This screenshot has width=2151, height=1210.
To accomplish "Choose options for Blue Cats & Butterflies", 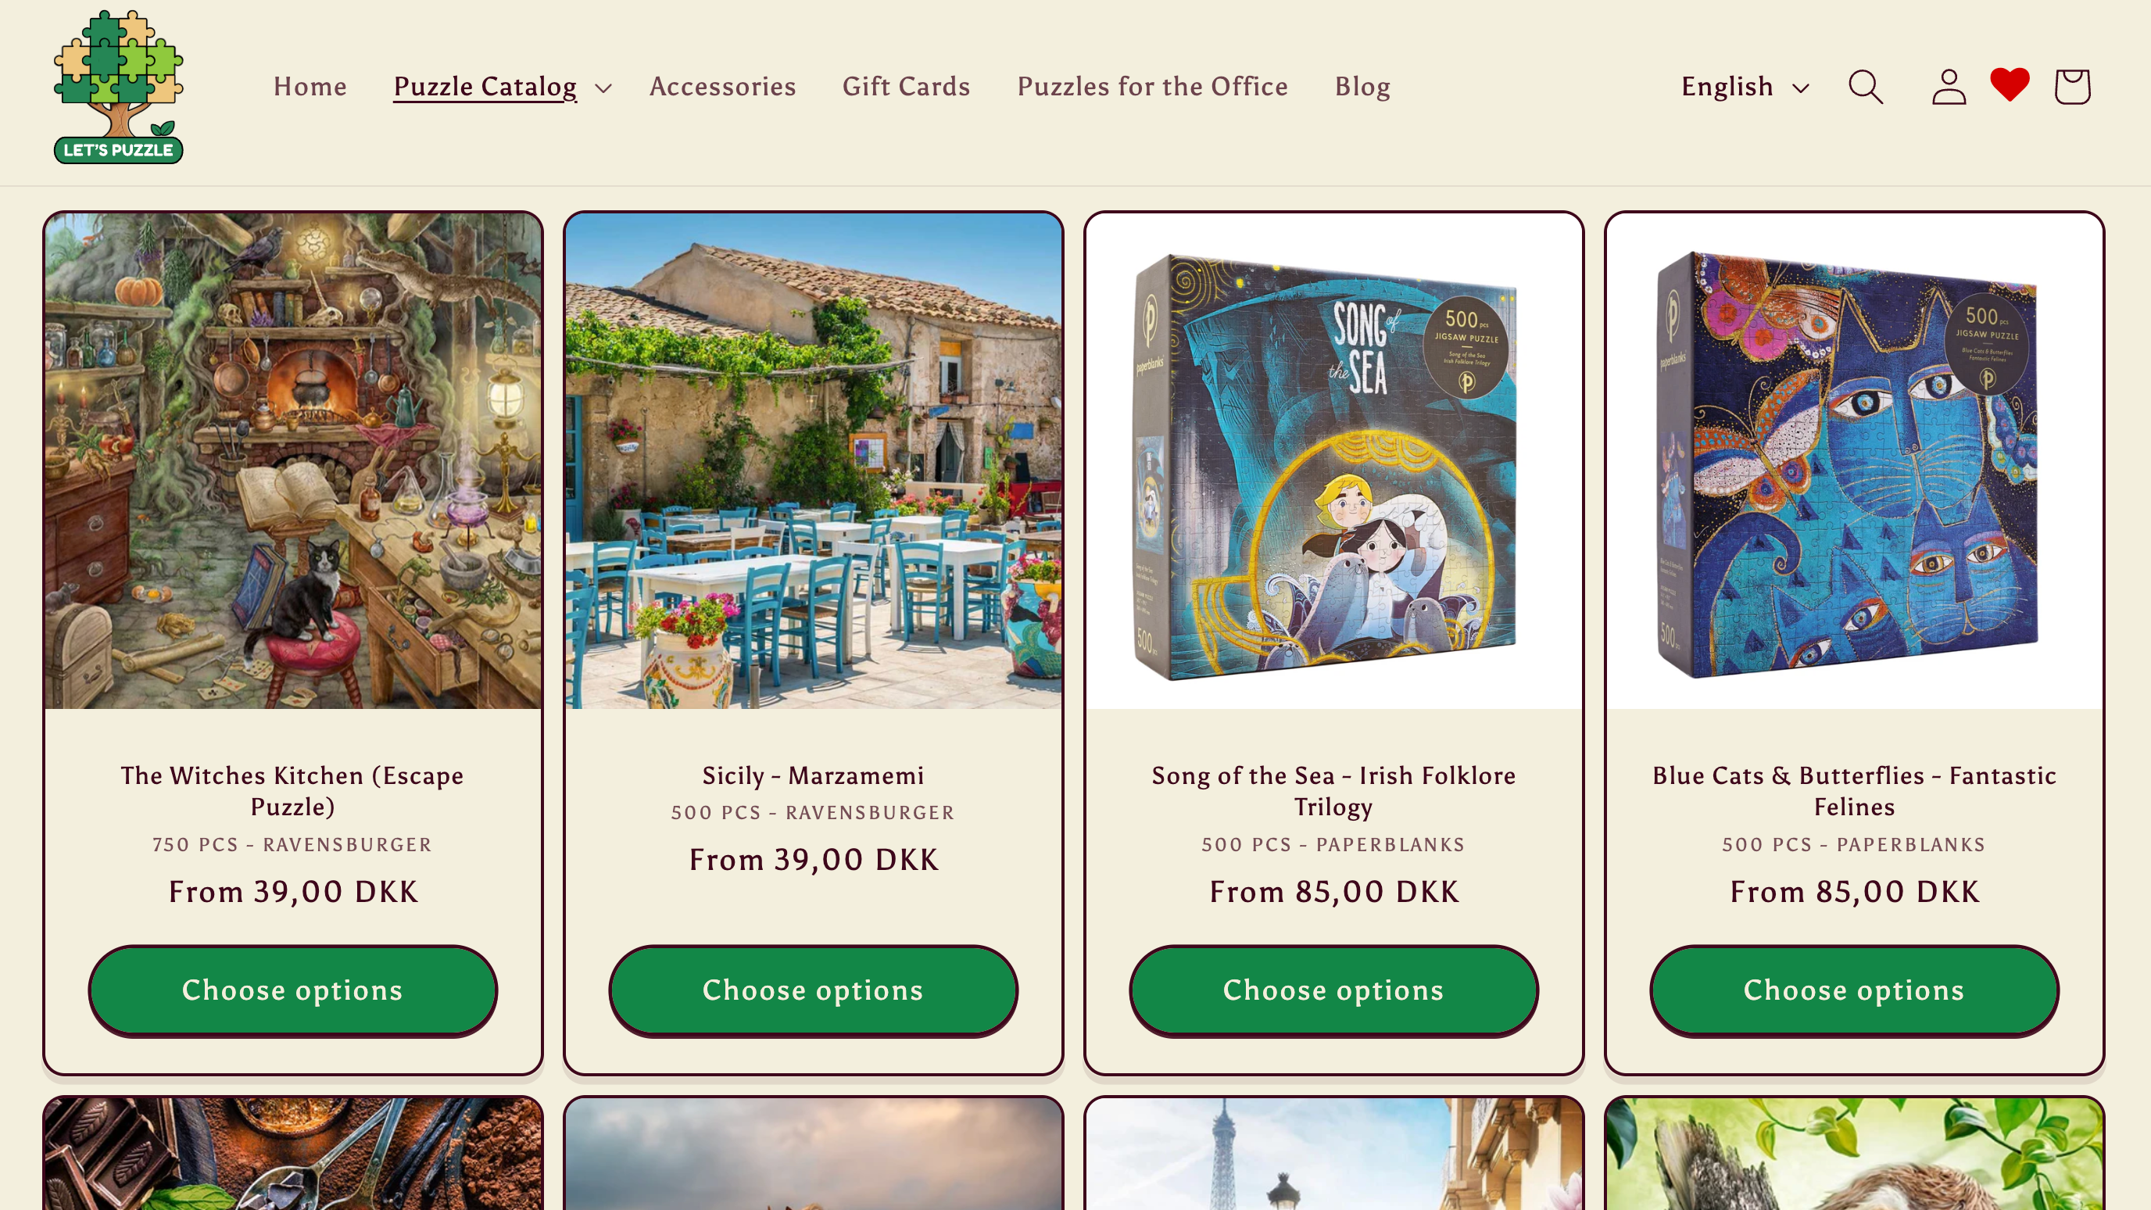I will 1854,990.
